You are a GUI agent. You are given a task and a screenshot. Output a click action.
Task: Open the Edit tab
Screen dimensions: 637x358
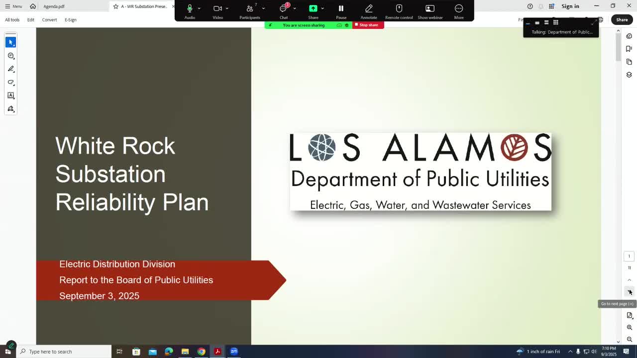[x=31, y=20]
